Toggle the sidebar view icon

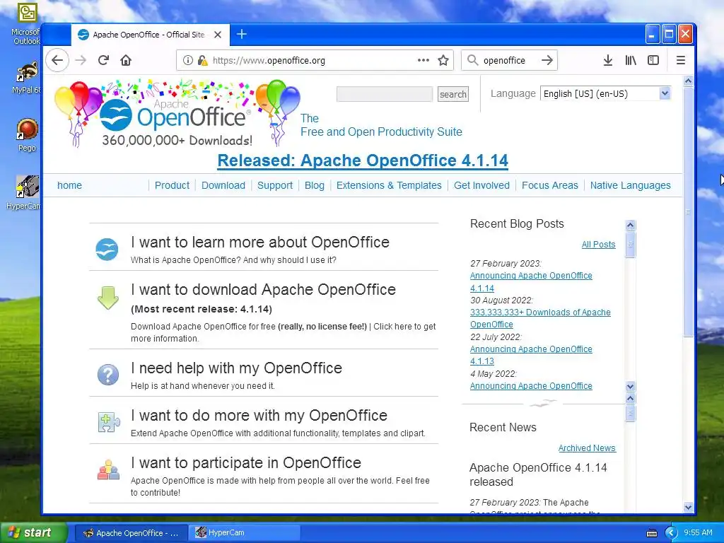click(653, 60)
